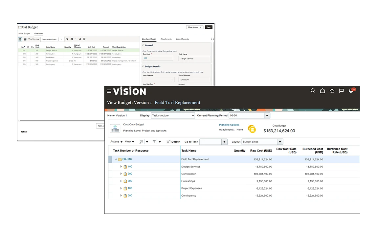Click the Save button in Initial Budget
The width and height of the screenshot is (377, 237).
coord(209,27)
